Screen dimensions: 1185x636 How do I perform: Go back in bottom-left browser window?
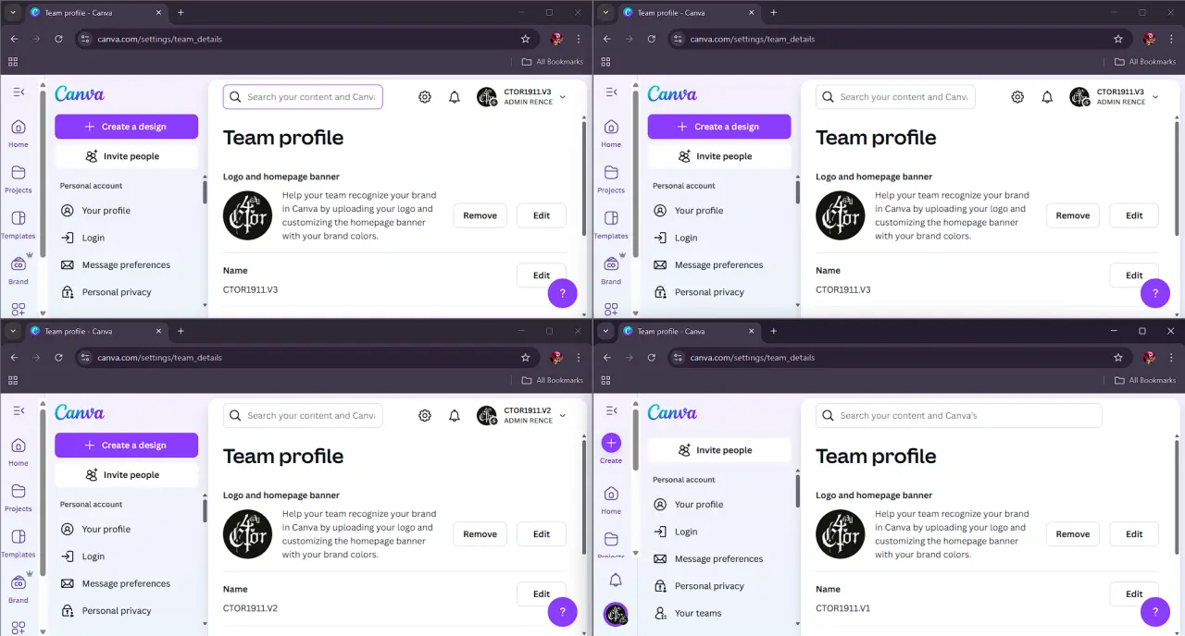(x=14, y=358)
